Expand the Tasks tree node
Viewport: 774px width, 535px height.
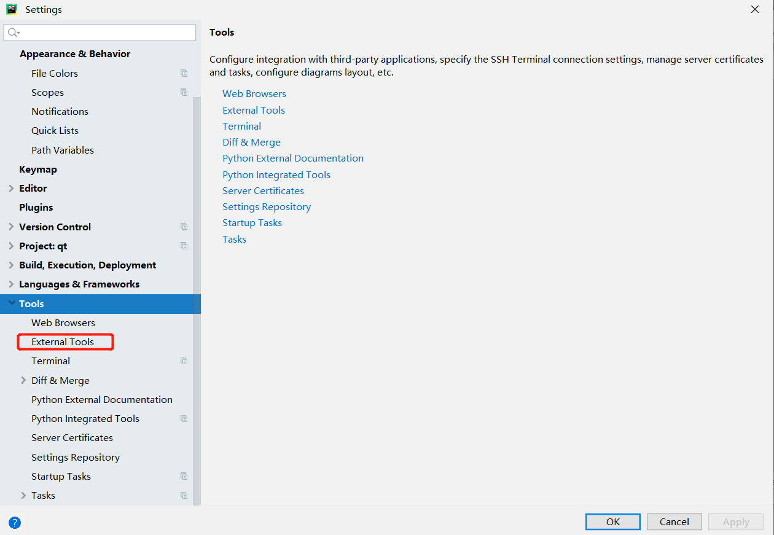point(23,495)
